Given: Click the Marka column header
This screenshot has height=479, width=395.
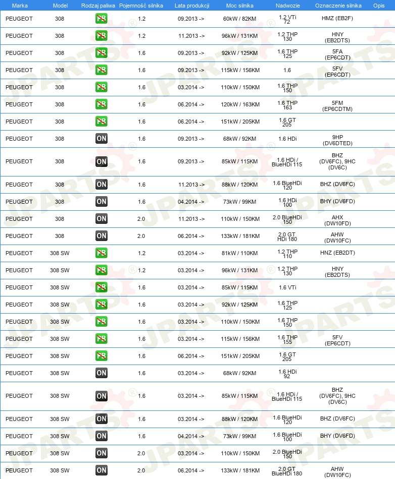Looking at the screenshot, I should click(20, 6).
